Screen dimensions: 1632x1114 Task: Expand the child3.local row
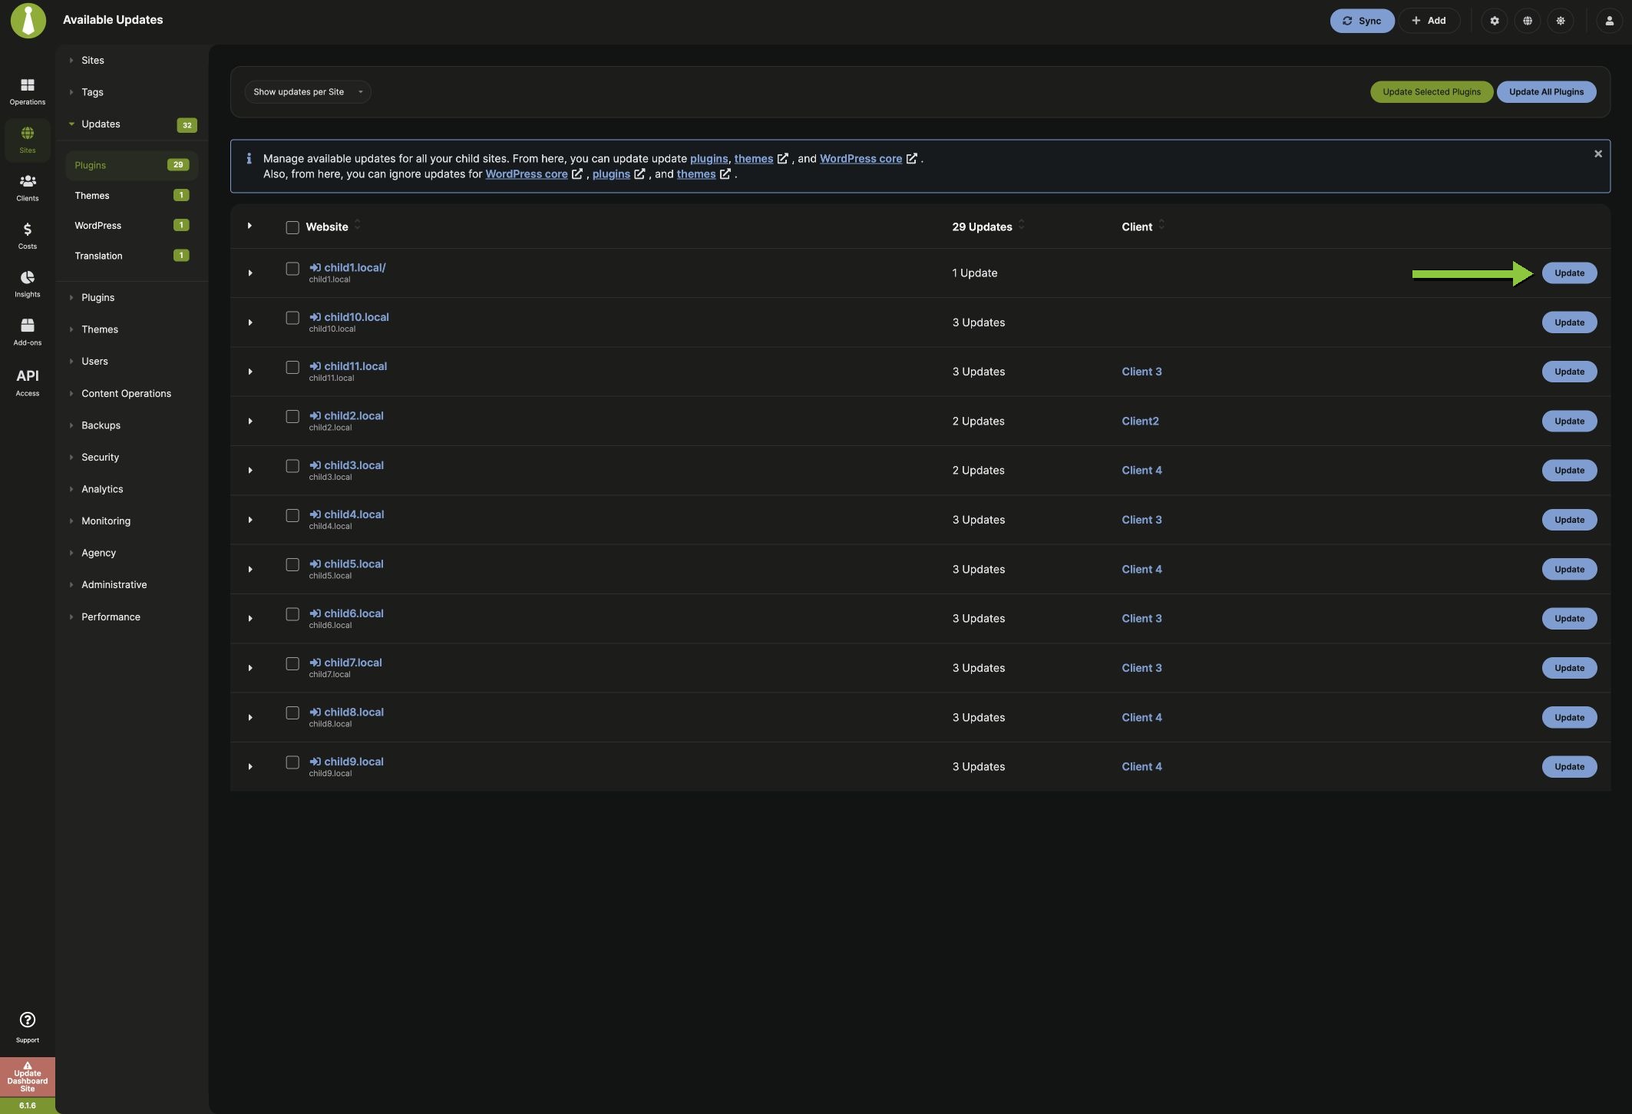(x=249, y=471)
